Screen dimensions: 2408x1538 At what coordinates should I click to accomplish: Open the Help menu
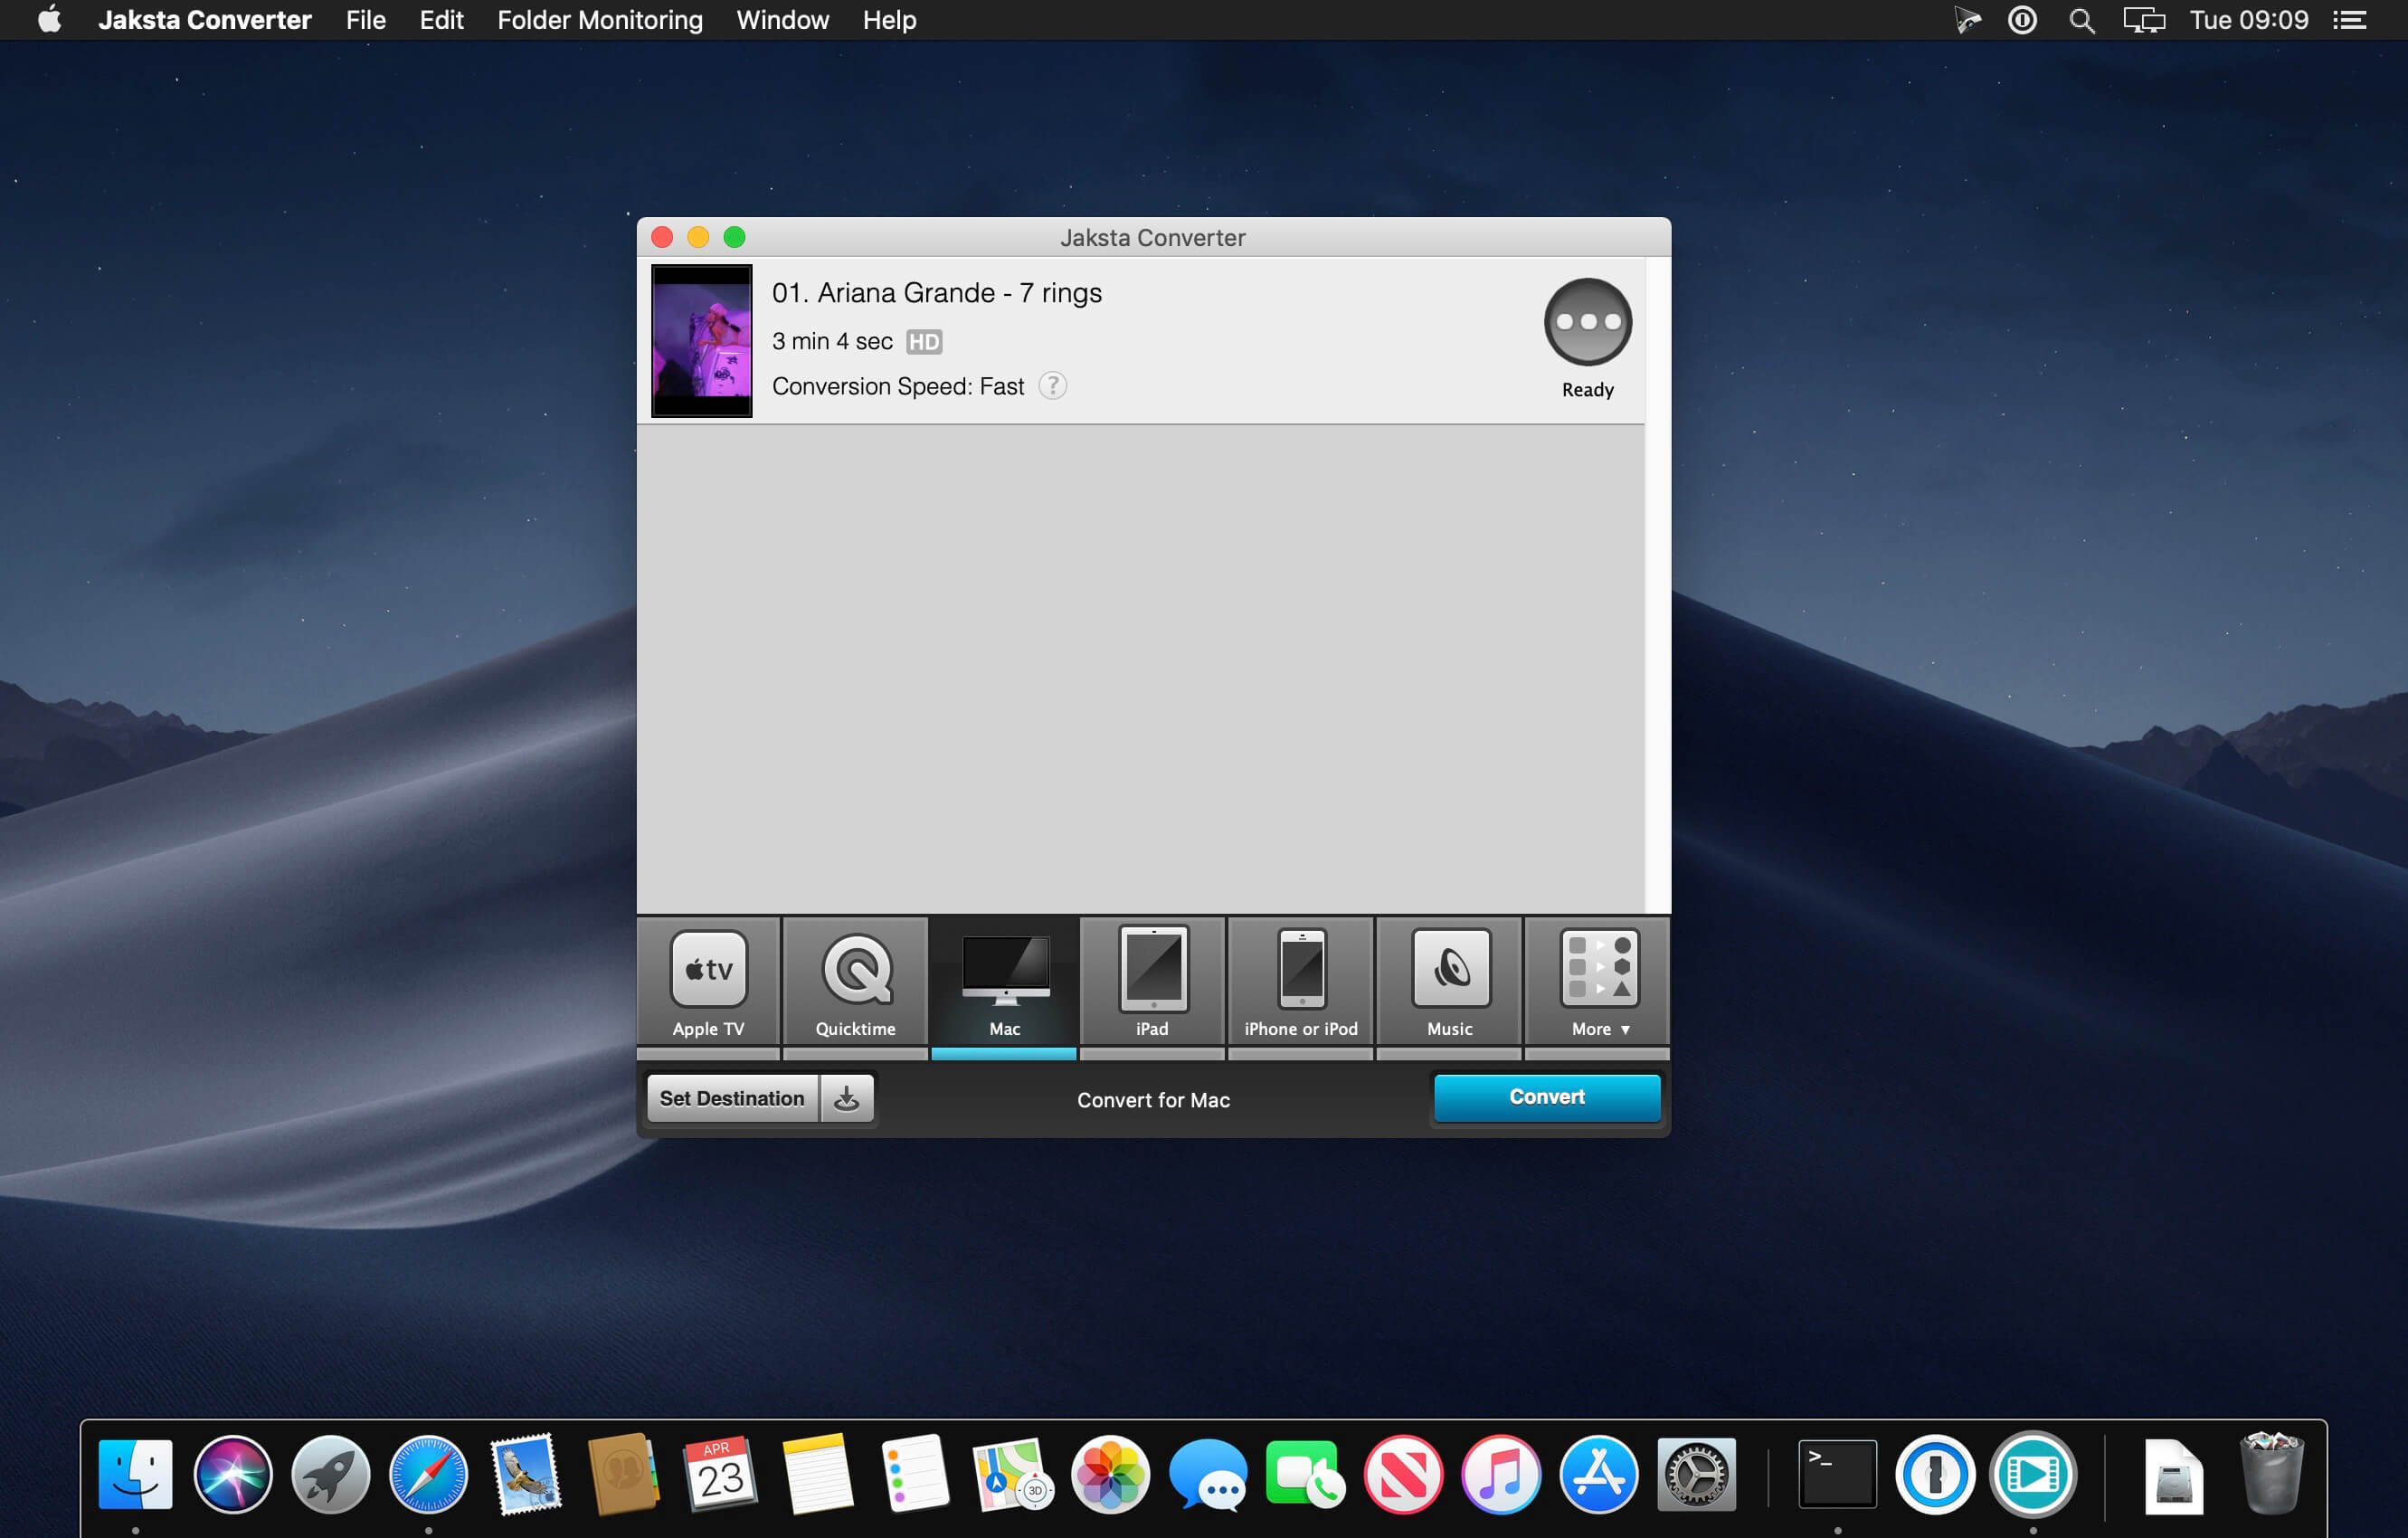click(x=889, y=20)
